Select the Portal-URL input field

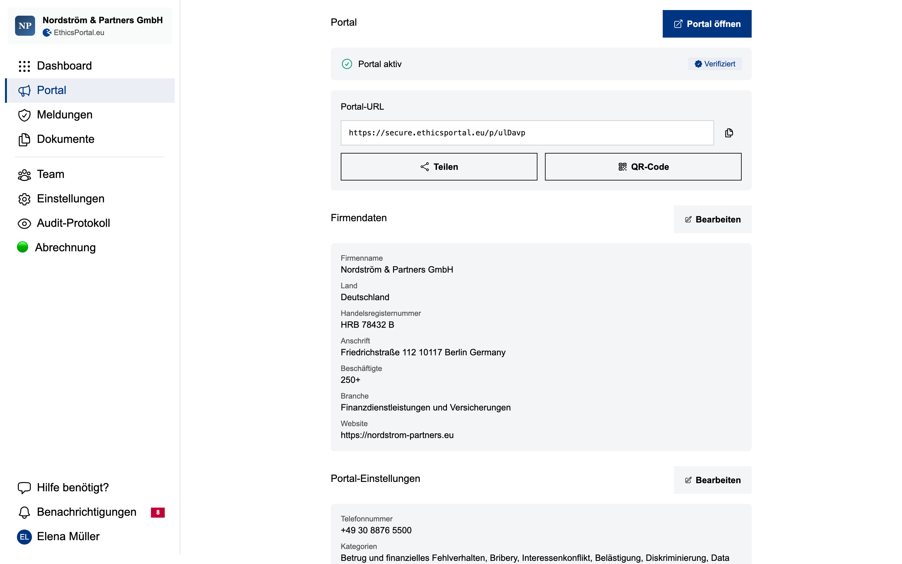[527, 133]
